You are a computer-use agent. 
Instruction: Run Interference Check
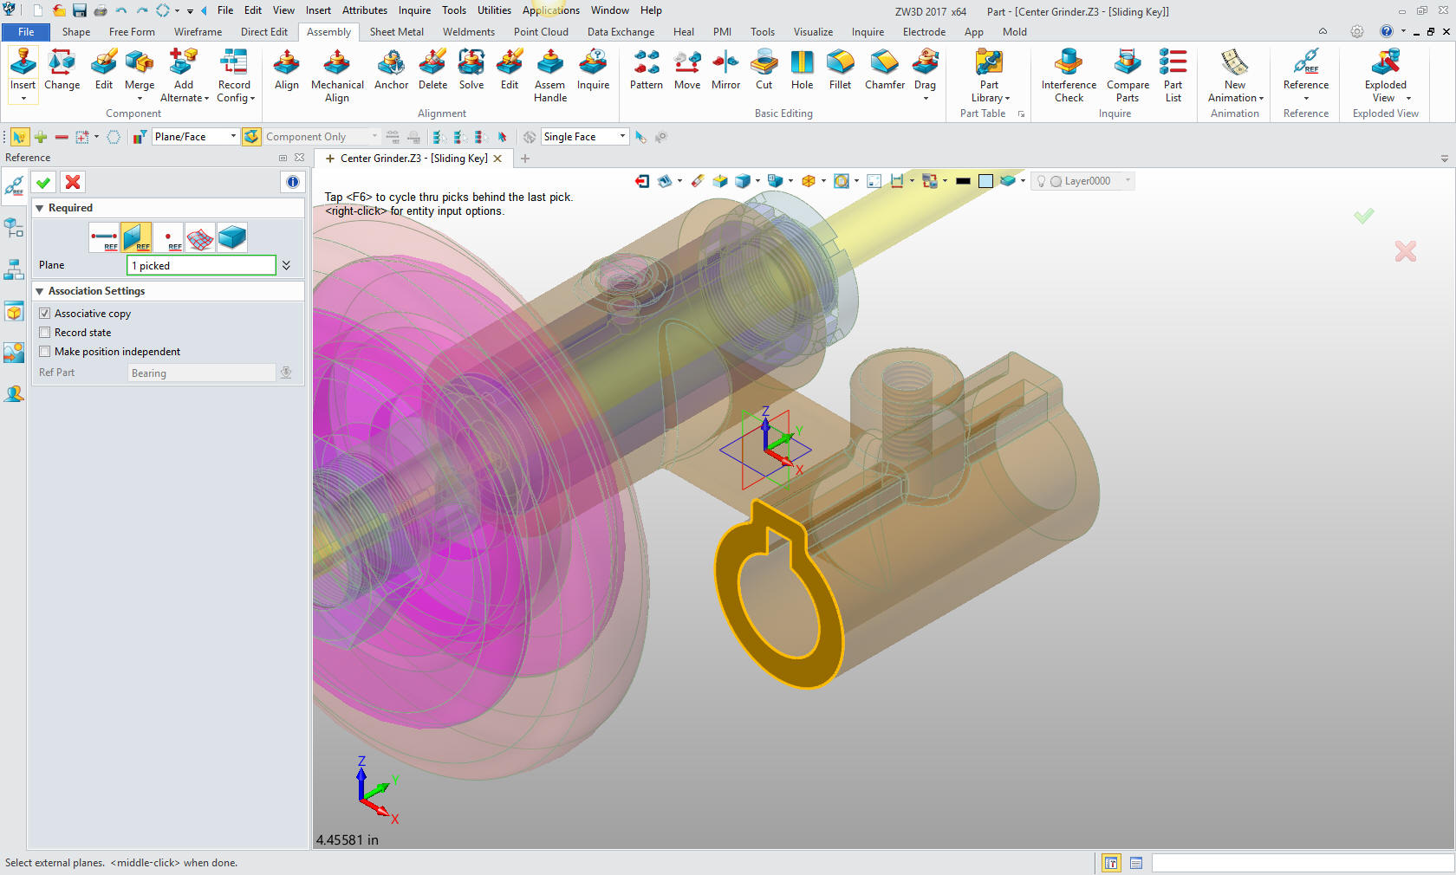(1069, 75)
